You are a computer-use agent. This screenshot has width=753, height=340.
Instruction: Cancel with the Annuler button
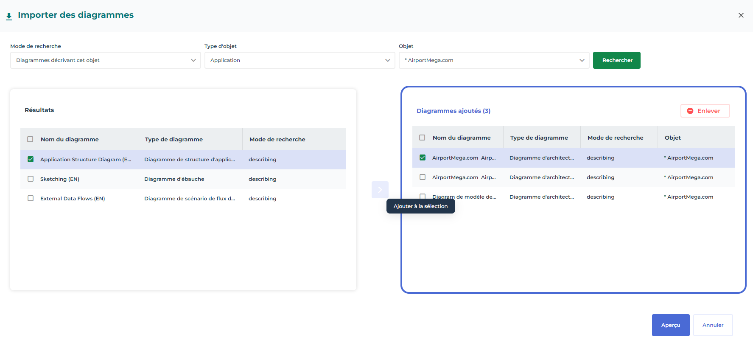tap(713, 325)
